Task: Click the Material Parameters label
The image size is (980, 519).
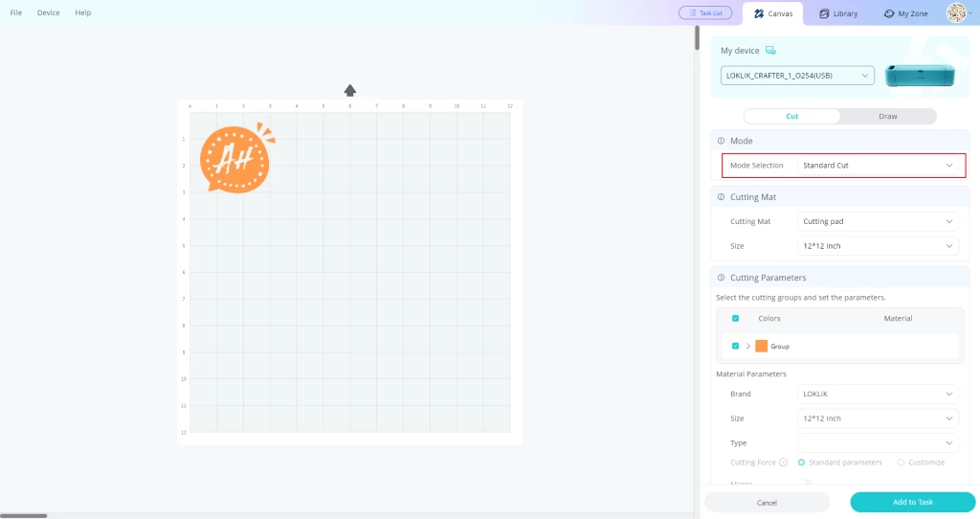Action: tap(751, 374)
